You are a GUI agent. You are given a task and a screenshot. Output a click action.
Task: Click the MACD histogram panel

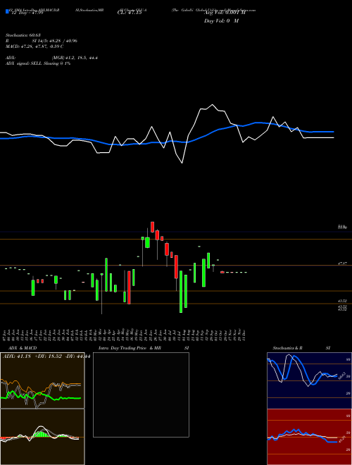[x=42, y=437]
